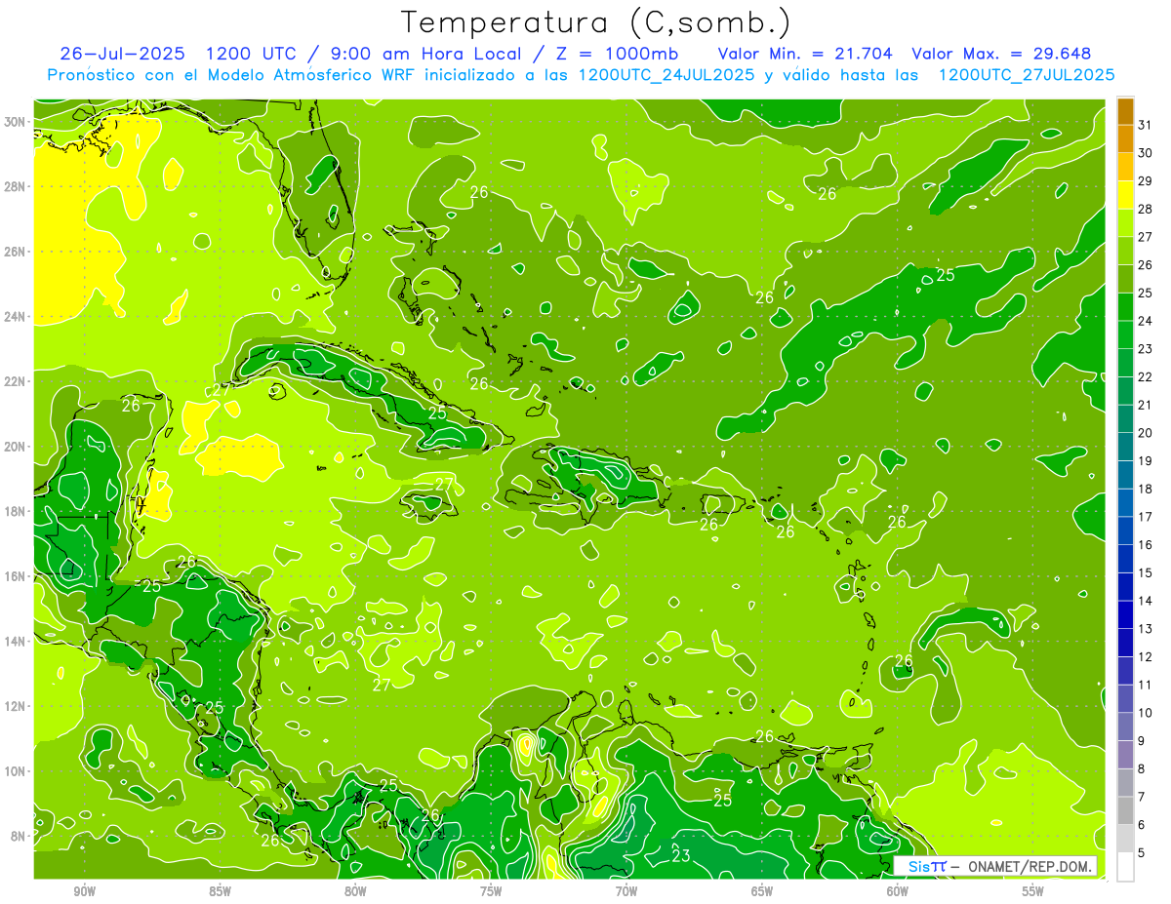This screenshot has width=1171, height=904.
Task: Pick the white swatch below scale label 5
Action: pos(1125,867)
